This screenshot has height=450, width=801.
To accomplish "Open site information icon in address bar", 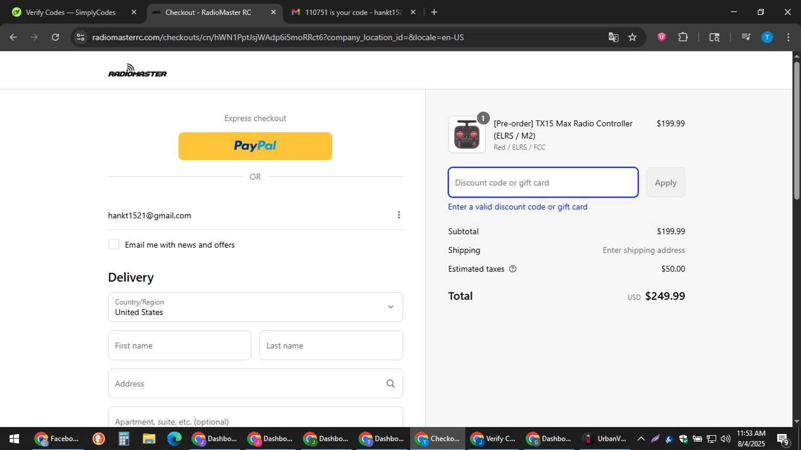I will click(x=80, y=37).
